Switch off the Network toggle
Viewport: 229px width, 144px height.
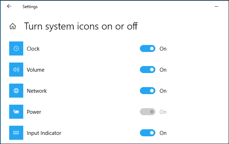point(148,91)
